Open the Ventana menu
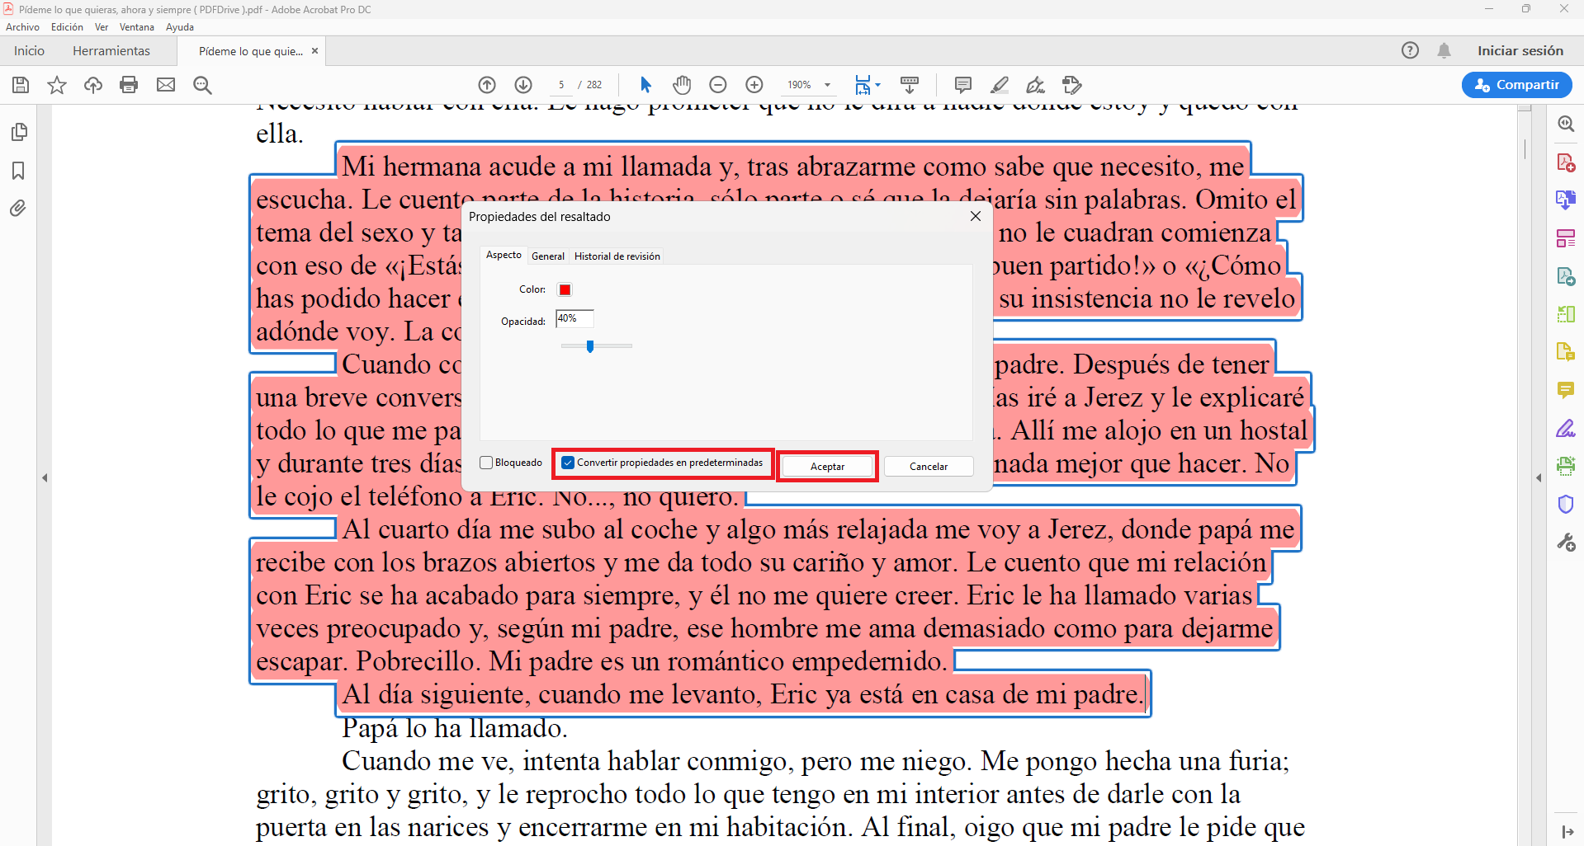 pyautogui.click(x=137, y=27)
